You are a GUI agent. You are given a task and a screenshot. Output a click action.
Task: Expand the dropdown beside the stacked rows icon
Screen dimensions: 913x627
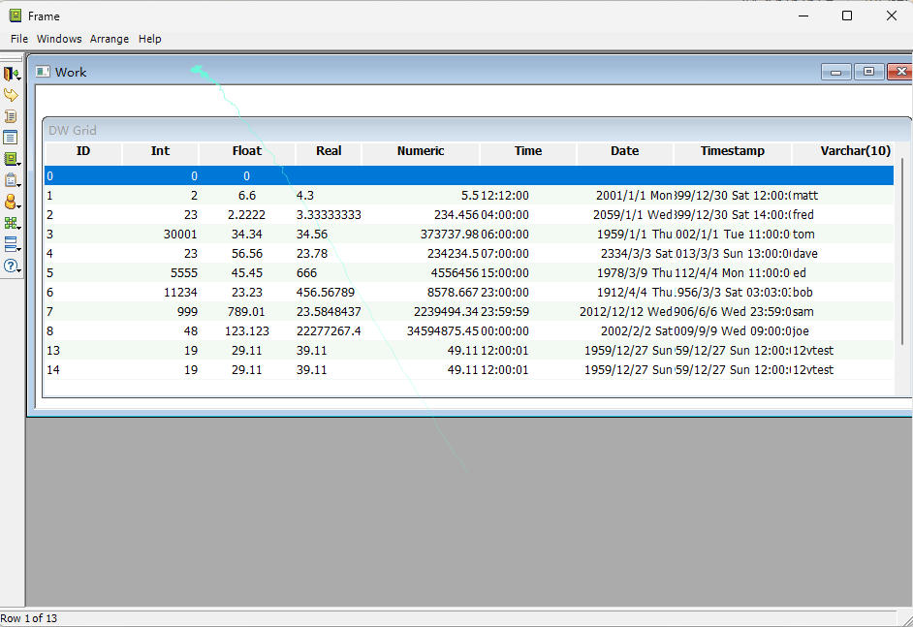19,248
